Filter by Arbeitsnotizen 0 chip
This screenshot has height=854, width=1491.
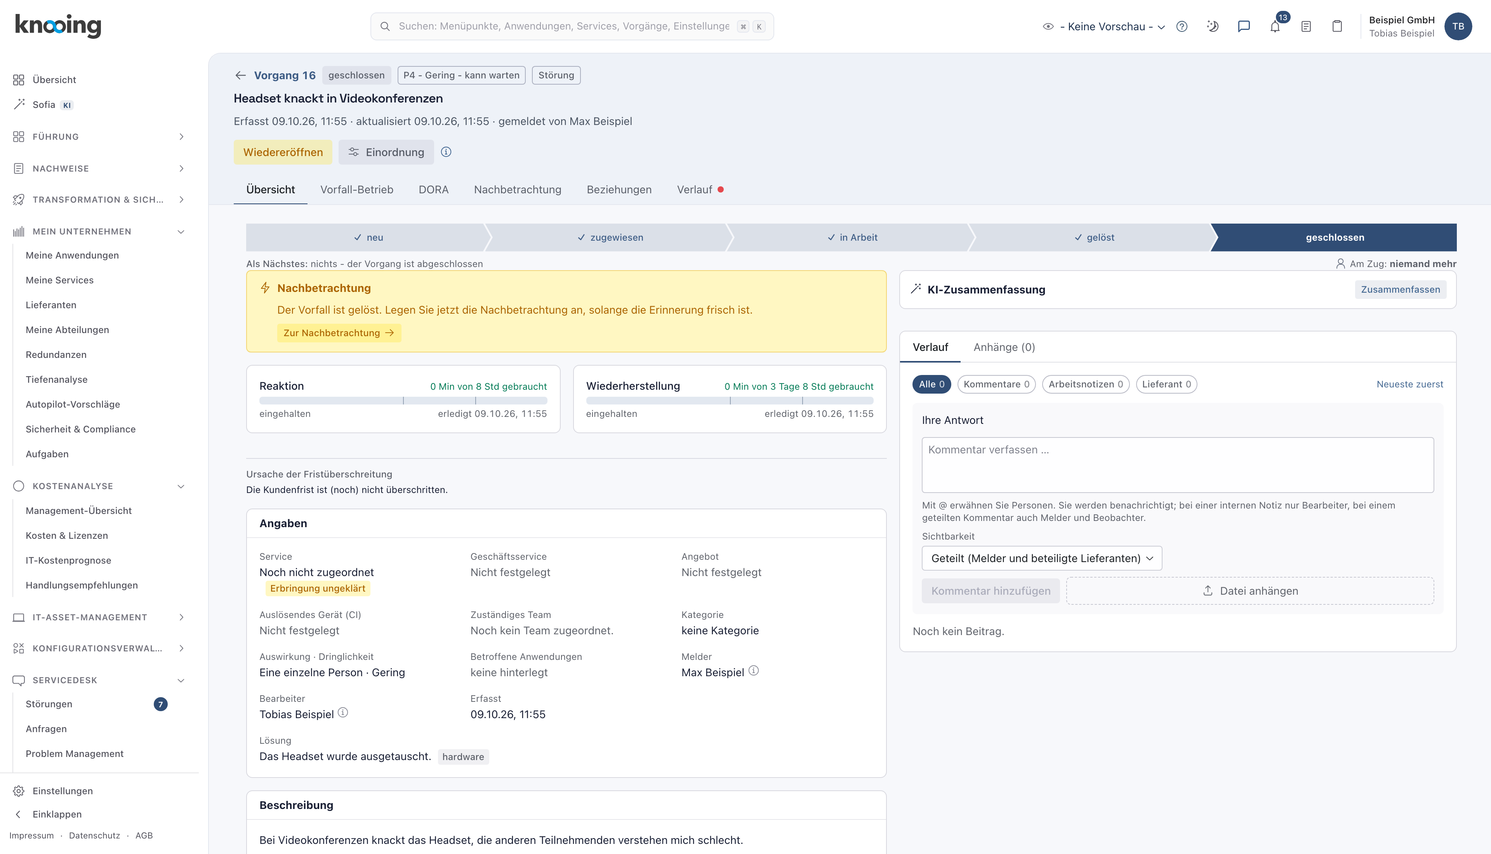pos(1086,384)
